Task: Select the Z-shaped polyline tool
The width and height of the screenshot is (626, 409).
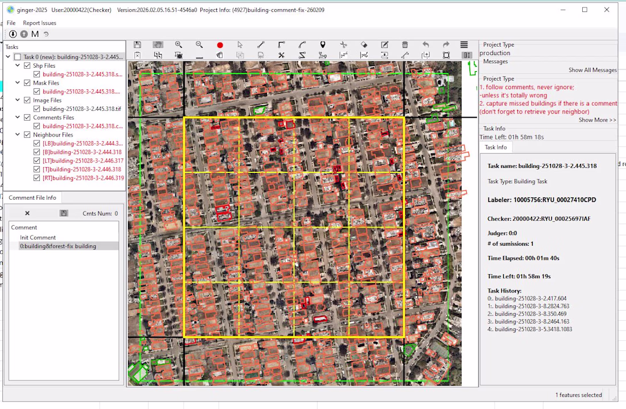Action: click(302, 55)
